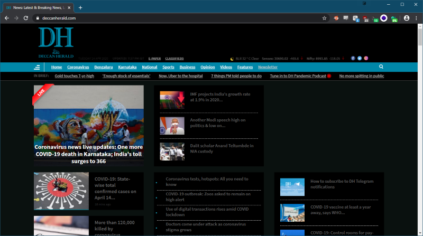The width and height of the screenshot is (423, 236).
Task: Click the page vertical scrollbar thumb
Action: point(420,36)
